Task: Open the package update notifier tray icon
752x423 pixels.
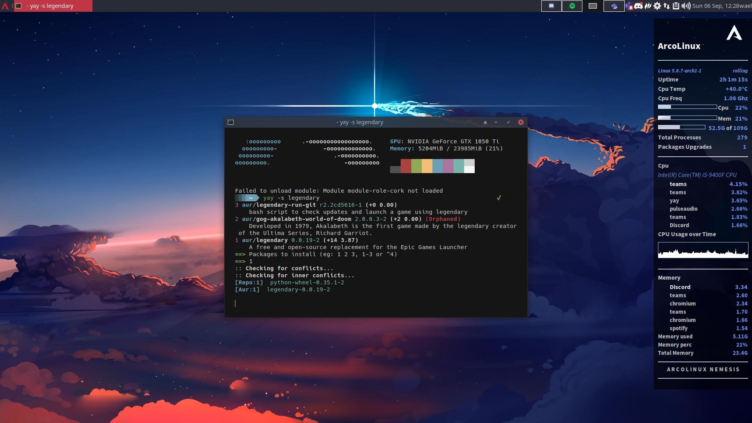Action: pyautogui.click(x=657, y=6)
